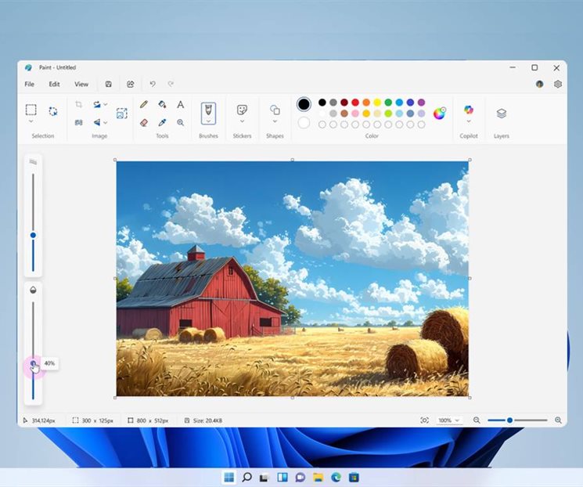583x487 pixels.
Task: Choose the Fill bucket tool
Action: click(x=162, y=104)
